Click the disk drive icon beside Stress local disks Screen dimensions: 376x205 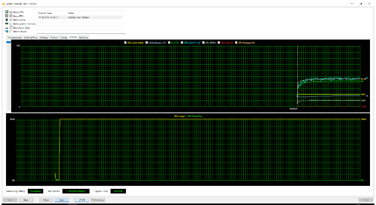tap(7, 27)
